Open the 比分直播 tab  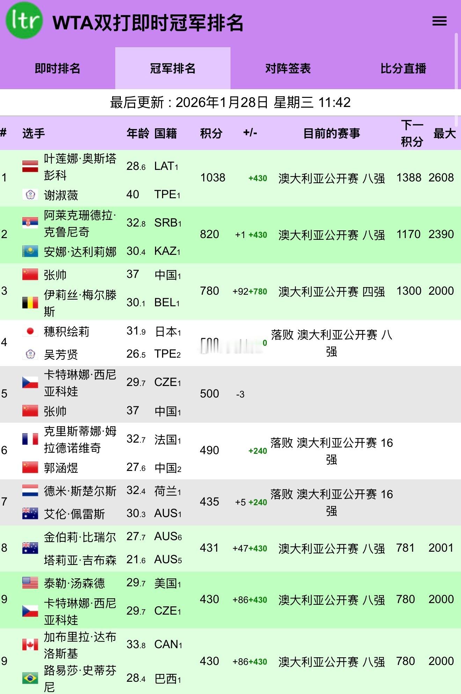pyautogui.click(x=403, y=68)
